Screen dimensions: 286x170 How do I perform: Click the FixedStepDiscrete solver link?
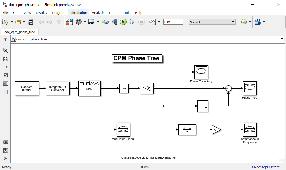pos(266,167)
